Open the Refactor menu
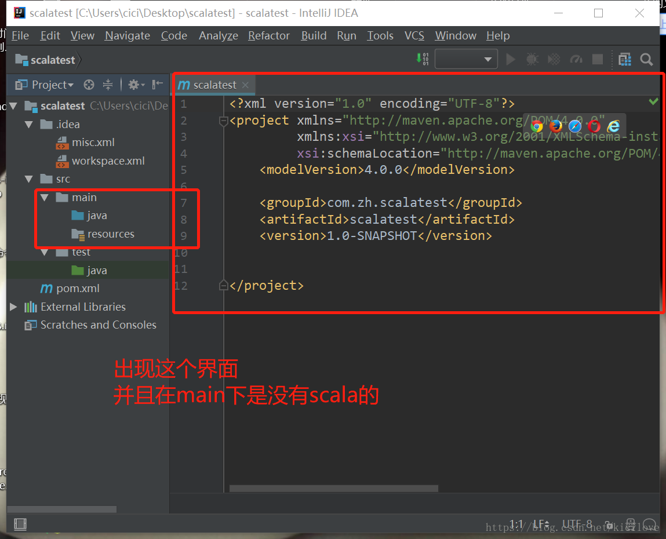Image resolution: width=666 pixels, height=539 pixels. coord(269,36)
